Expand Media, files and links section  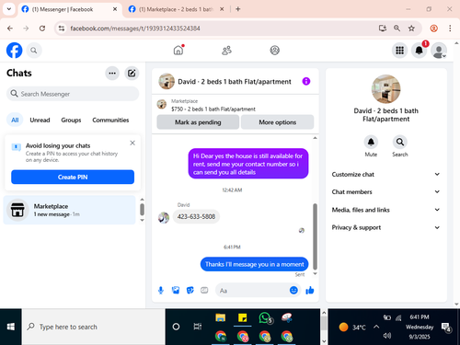[x=385, y=210]
